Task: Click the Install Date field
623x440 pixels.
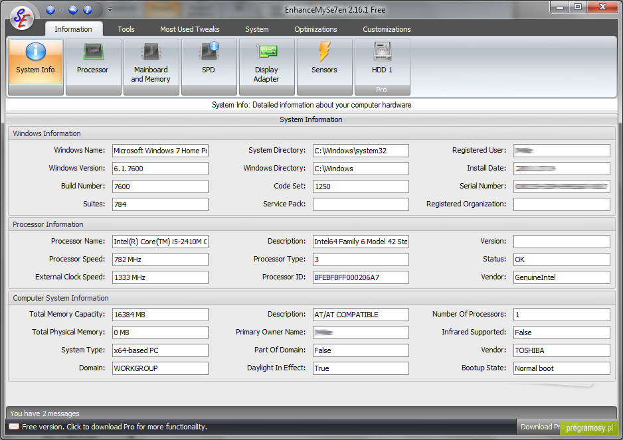Action: 562,169
